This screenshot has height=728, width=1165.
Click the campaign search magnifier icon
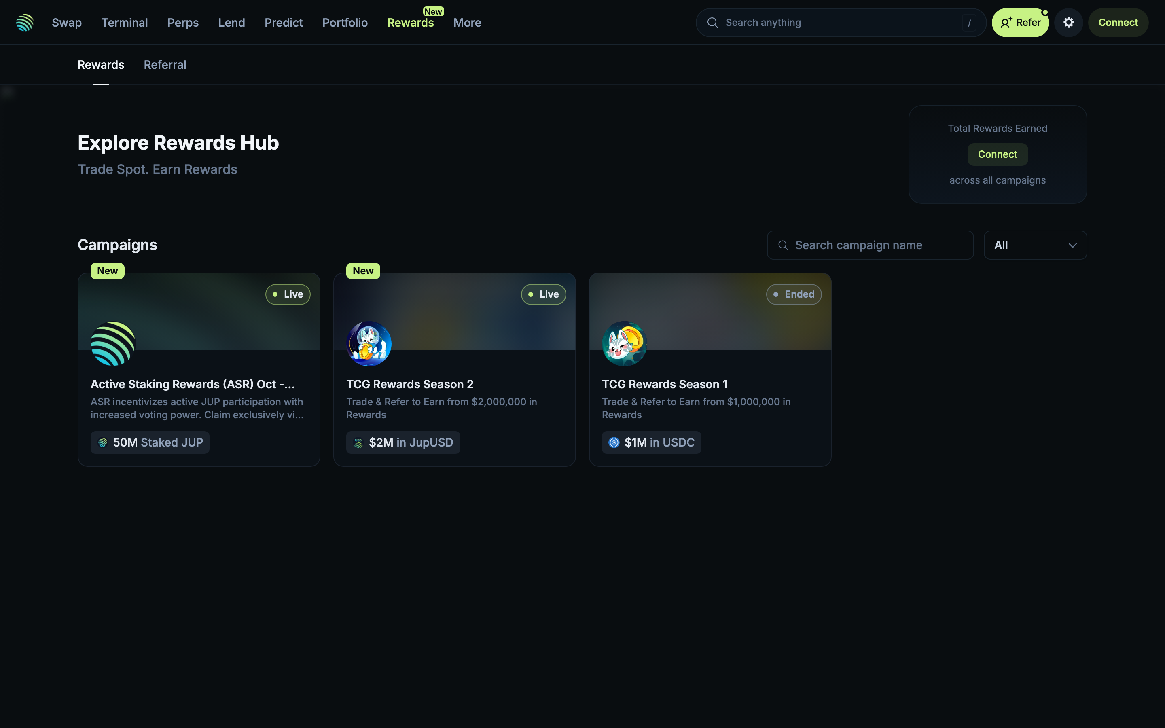point(783,245)
